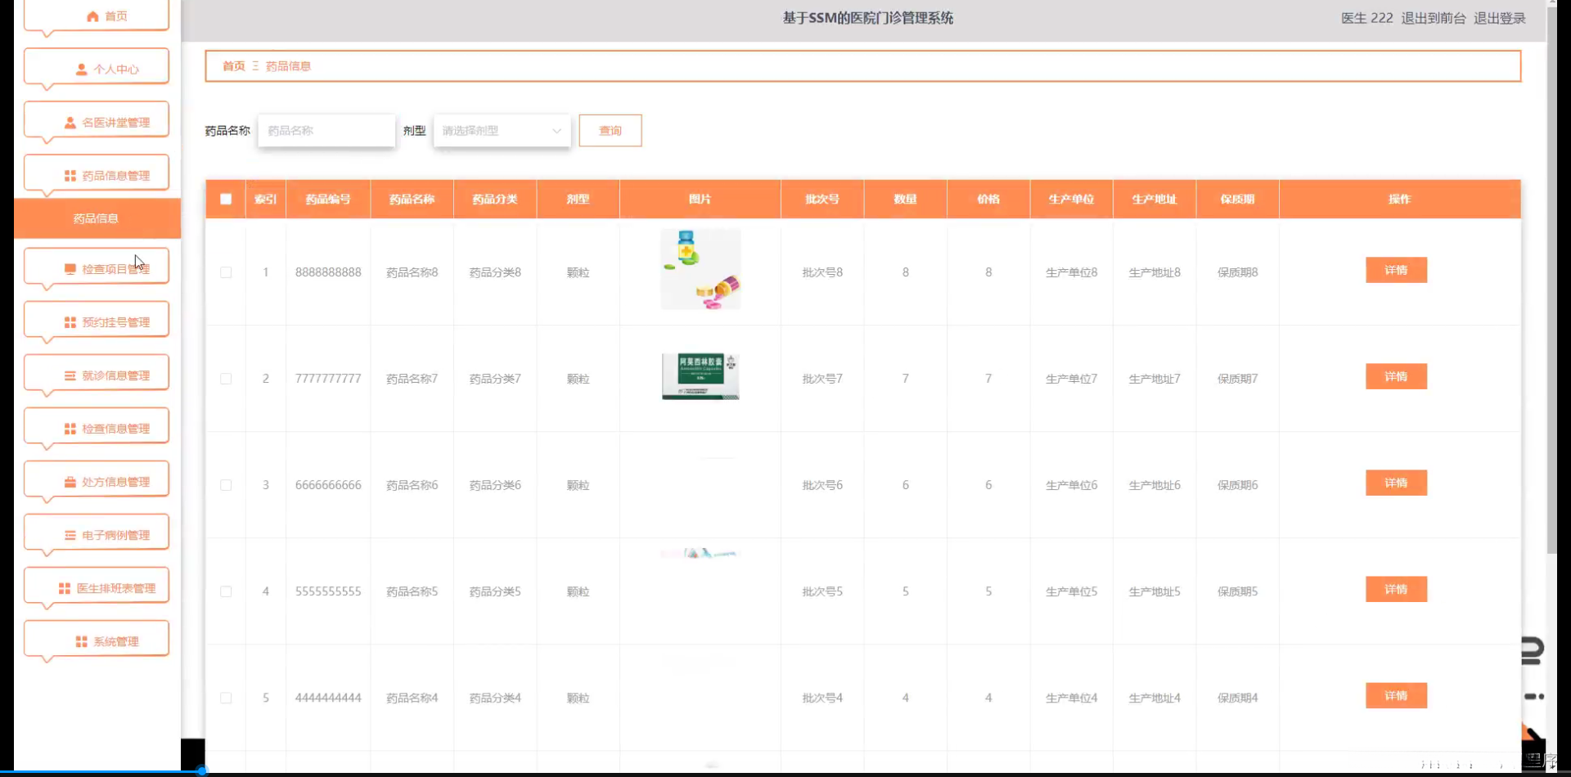The width and height of the screenshot is (1571, 777).
Task: Click the list icon beside 就诊信息管理
Action: (x=70, y=375)
